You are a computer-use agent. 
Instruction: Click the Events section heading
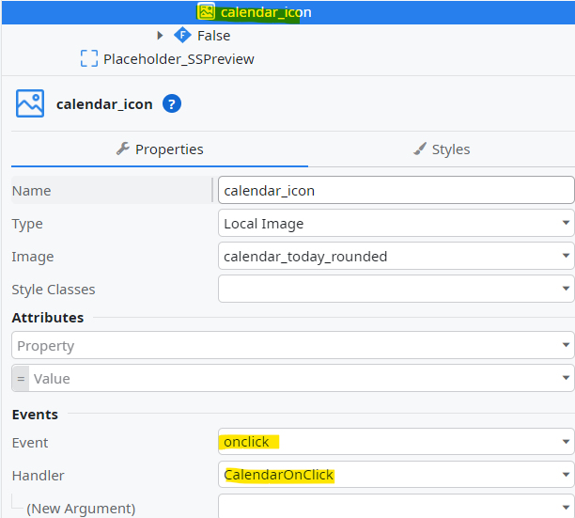pos(35,415)
